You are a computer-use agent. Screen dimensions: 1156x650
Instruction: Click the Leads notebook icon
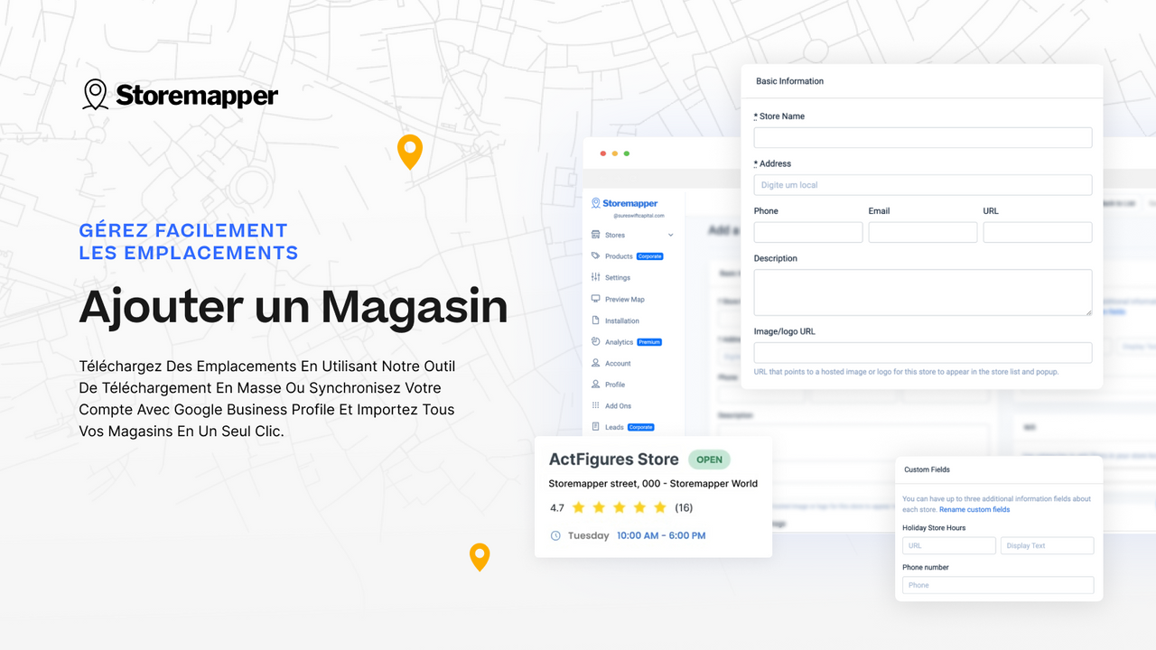point(596,427)
